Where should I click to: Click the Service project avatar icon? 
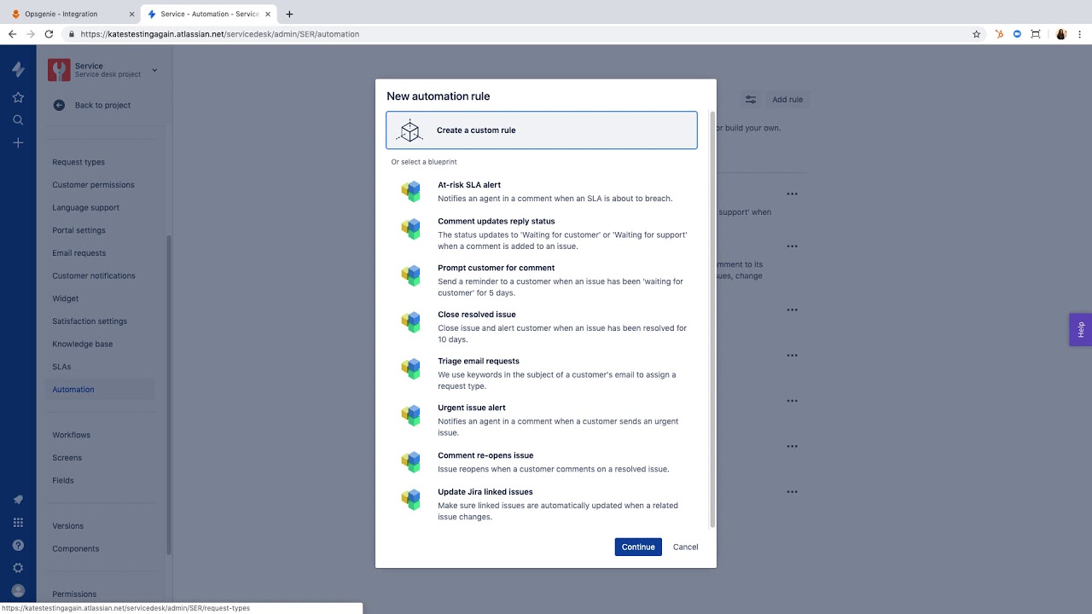59,70
